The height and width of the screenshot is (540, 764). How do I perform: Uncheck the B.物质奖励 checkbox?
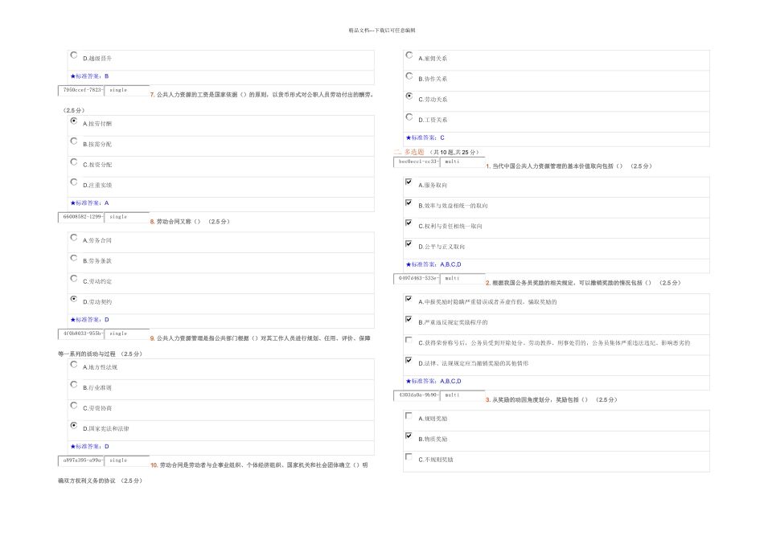tap(409, 436)
